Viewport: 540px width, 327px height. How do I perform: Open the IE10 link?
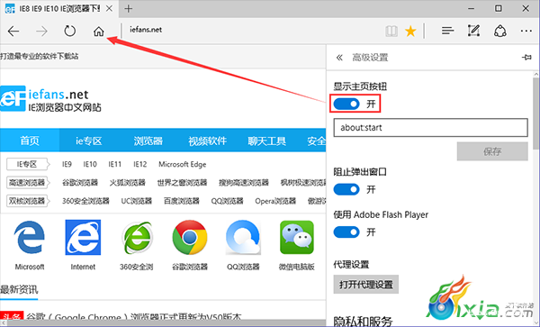coord(90,164)
